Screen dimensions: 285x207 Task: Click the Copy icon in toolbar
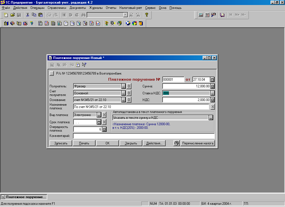[34, 15]
